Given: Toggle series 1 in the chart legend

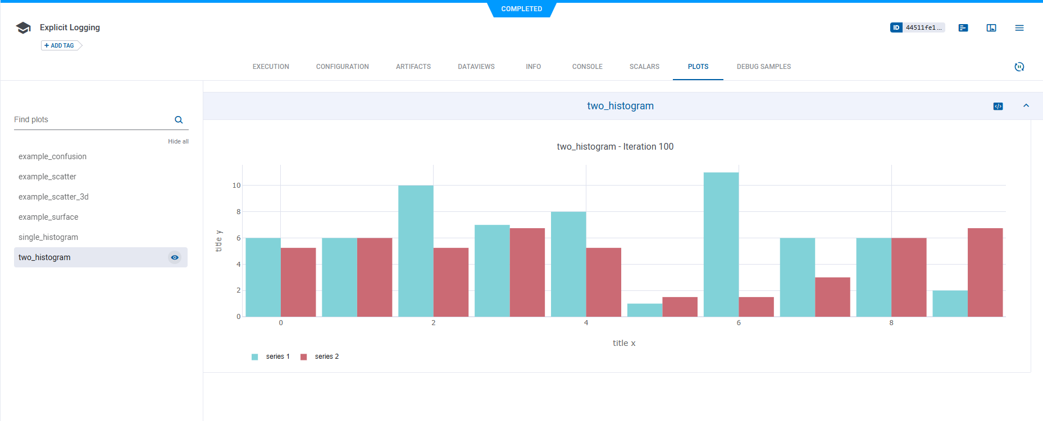Looking at the screenshot, I should (277, 357).
